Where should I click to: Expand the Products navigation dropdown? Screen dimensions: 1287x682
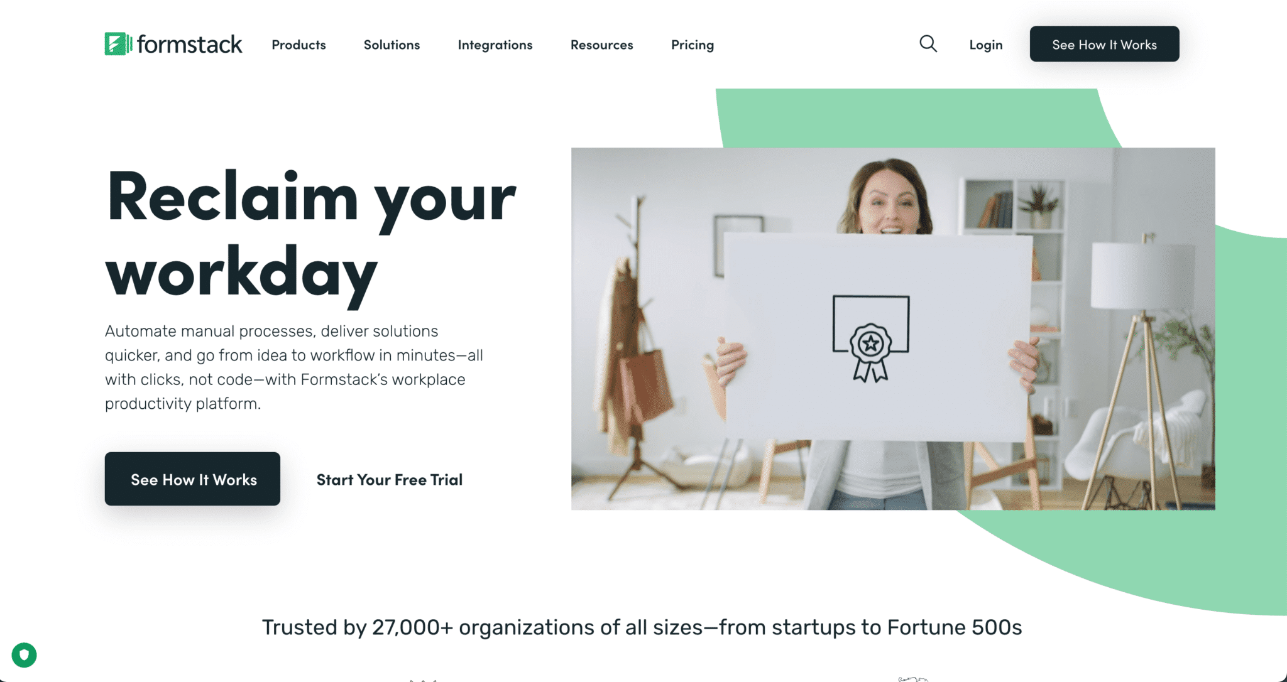point(297,44)
